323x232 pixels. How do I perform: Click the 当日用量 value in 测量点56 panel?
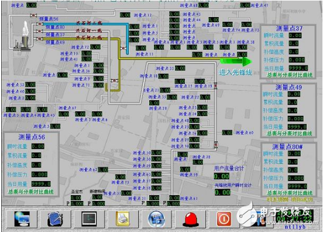(41, 184)
